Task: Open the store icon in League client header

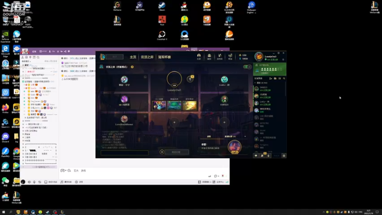Action: tap(230, 56)
